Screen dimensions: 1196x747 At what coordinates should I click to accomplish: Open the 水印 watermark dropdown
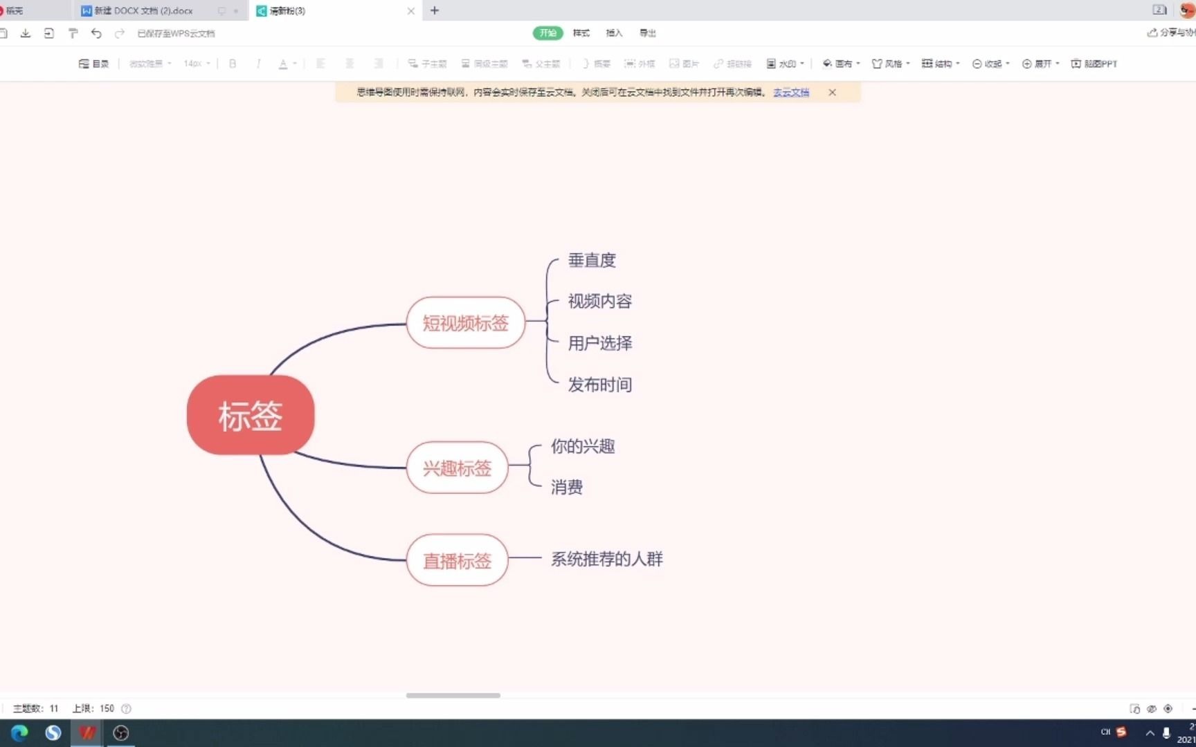pos(786,64)
